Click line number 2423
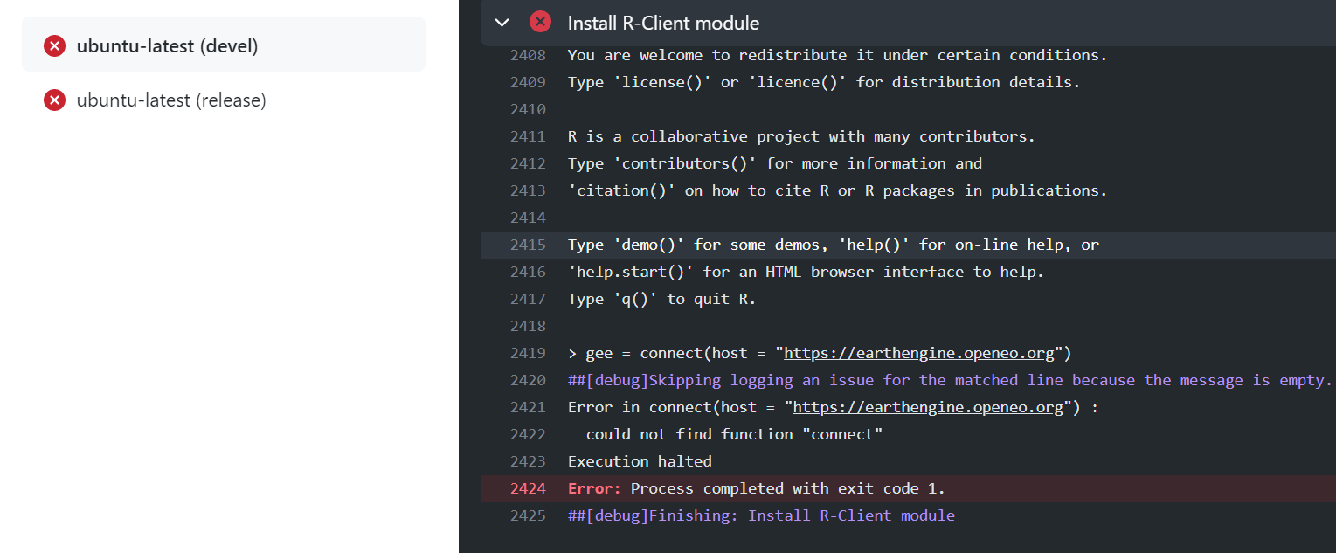The height and width of the screenshot is (553, 1336). pyautogui.click(x=528, y=461)
